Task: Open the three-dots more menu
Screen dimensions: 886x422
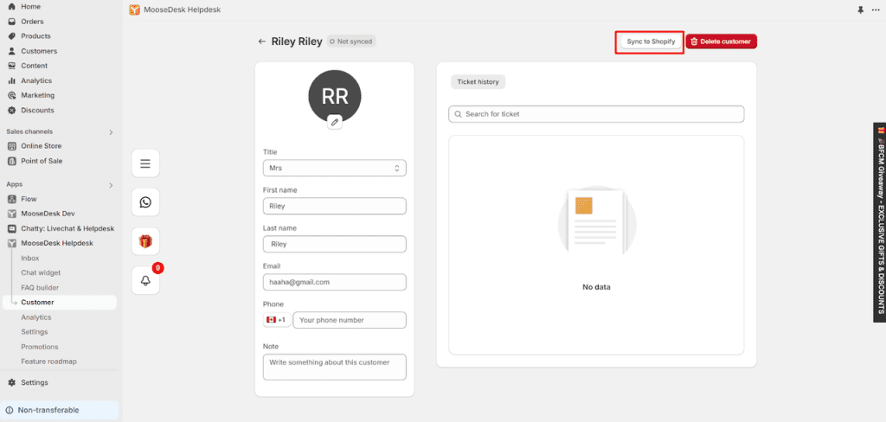Action: pos(876,10)
